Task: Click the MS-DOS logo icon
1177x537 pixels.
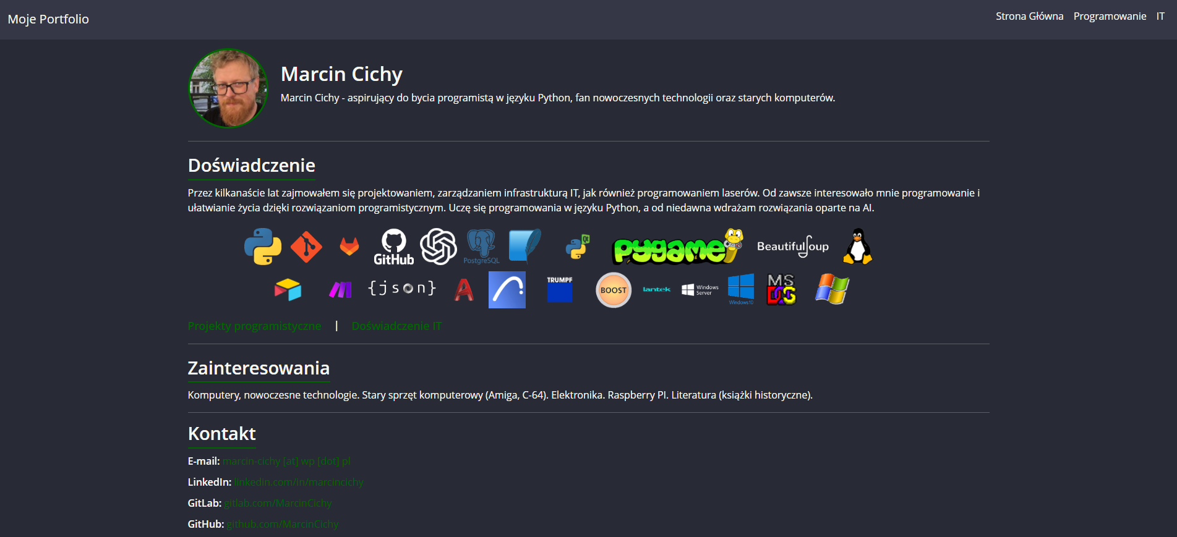Action: point(781,290)
